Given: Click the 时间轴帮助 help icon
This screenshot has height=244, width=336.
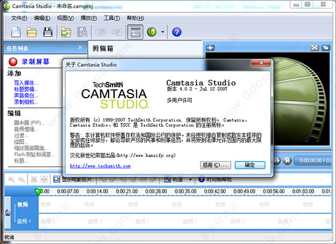Looking at the screenshot, I should pyautogui.click(x=202, y=179).
